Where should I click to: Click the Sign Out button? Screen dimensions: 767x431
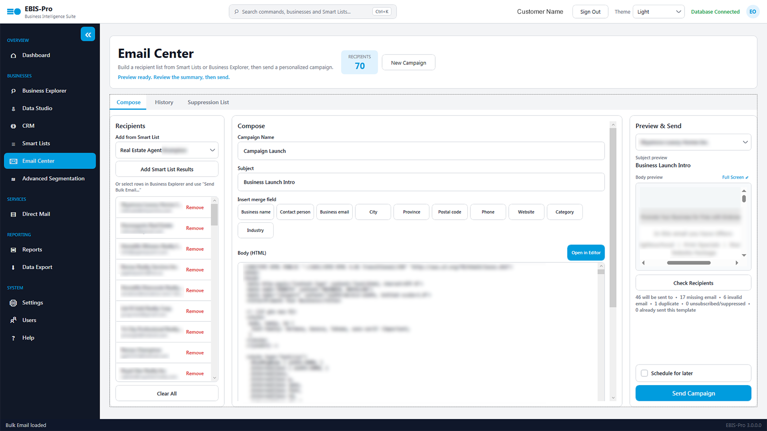pyautogui.click(x=590, y=11)
